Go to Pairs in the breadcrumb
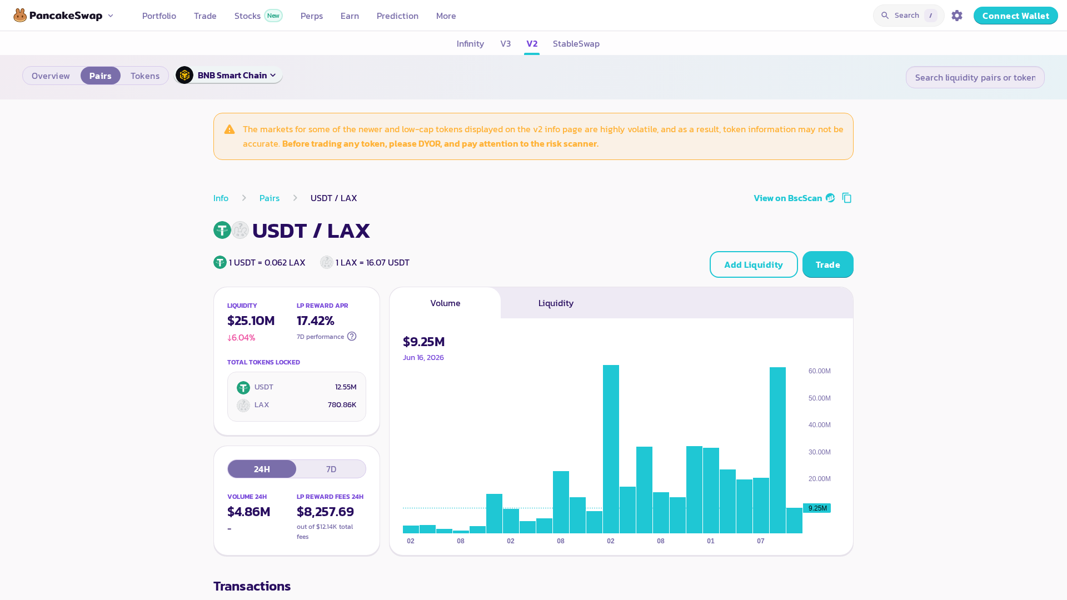 point(270,198)
